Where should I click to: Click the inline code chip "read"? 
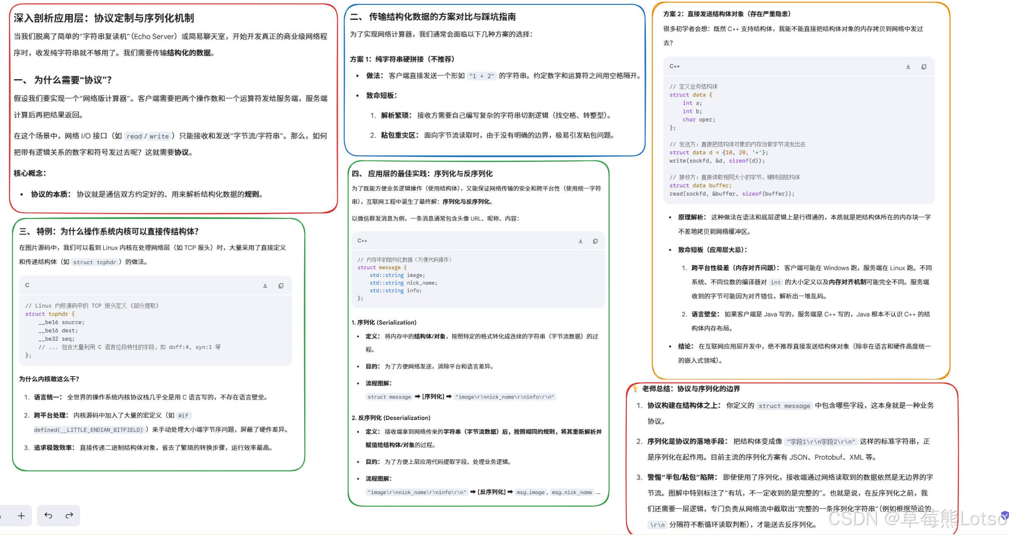pyautogui.click(x=134, y=136)
